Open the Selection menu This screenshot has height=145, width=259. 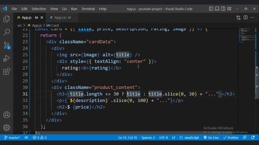39,9
